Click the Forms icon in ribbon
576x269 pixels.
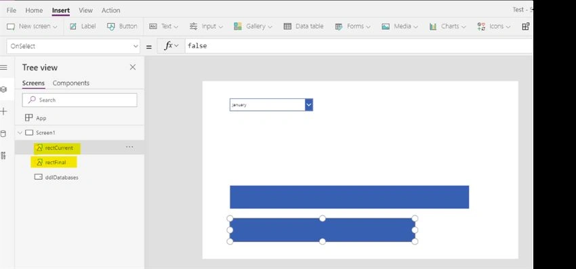pyautogui.click(x=339, y=26)
